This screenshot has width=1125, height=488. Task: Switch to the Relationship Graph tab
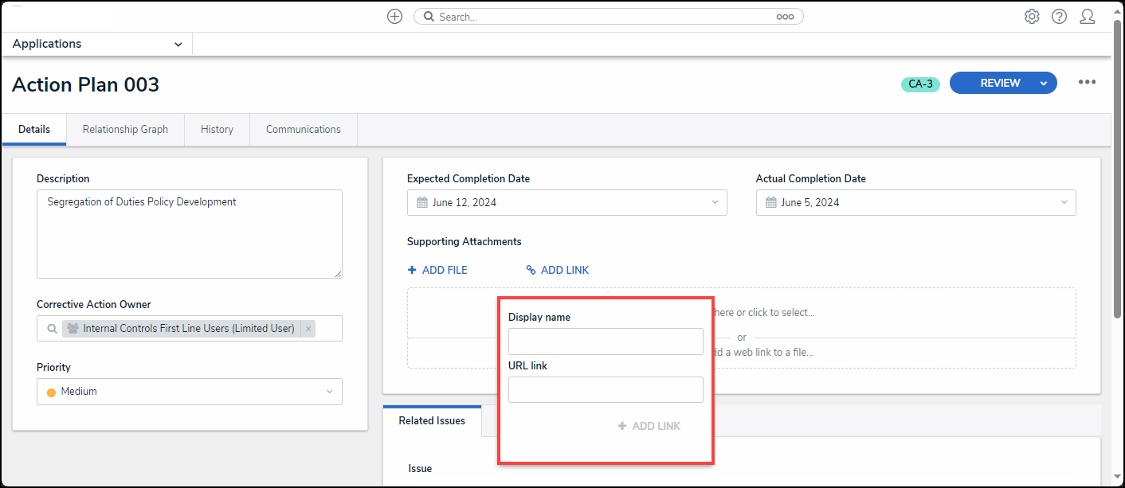[125, 130]
